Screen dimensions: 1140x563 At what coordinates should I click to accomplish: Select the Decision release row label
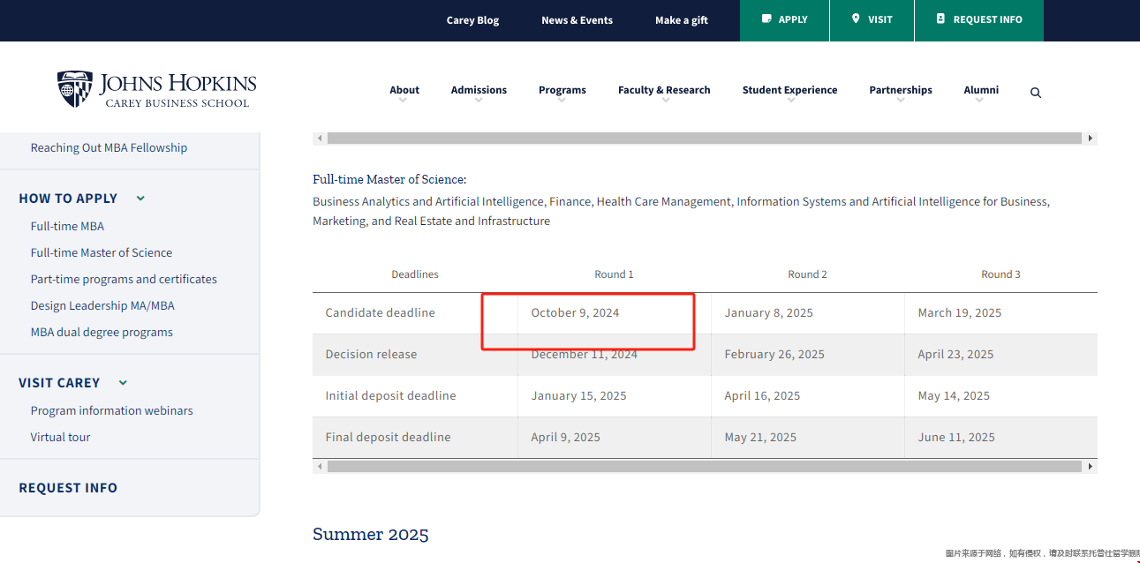[x=371, y=355]
